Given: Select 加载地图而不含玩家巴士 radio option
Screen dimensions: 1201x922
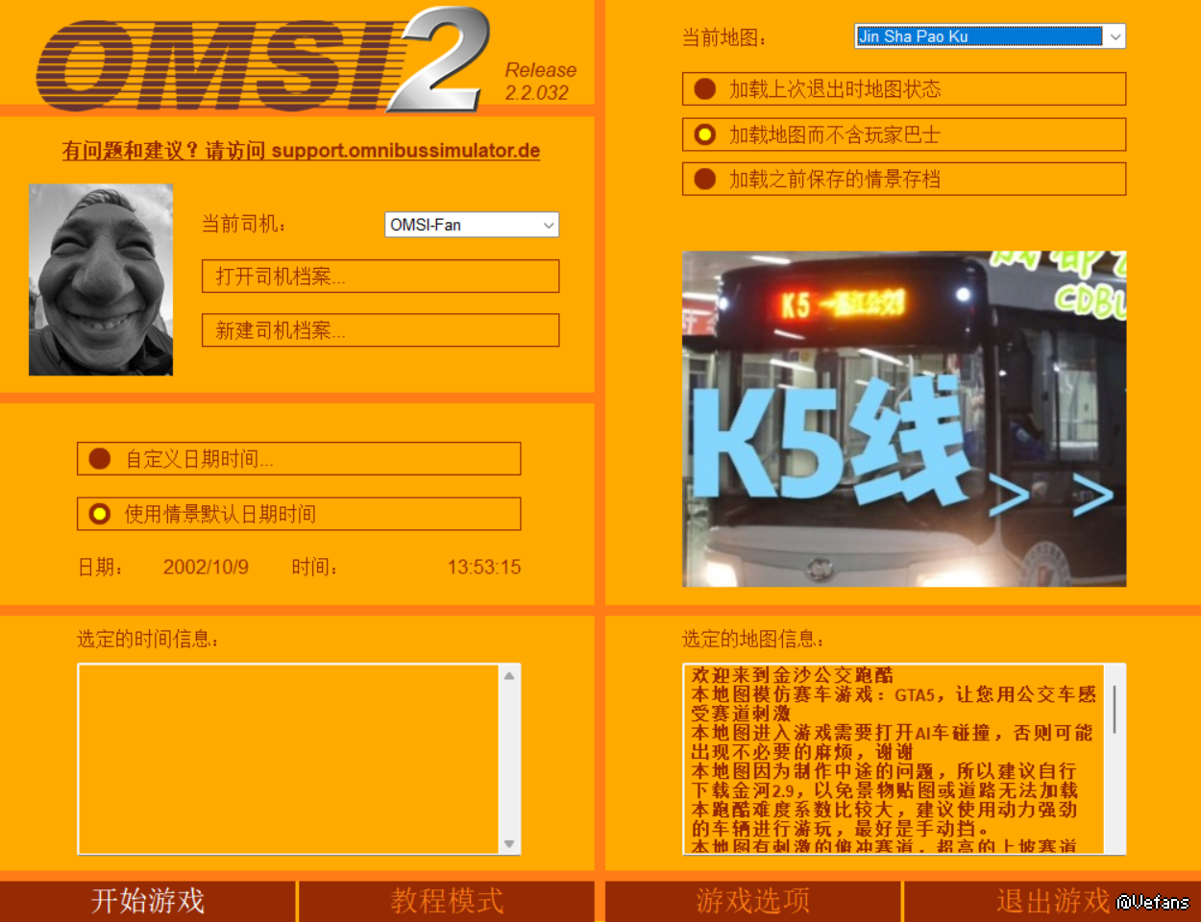Looking at the screenshot, I should [904, 134].
